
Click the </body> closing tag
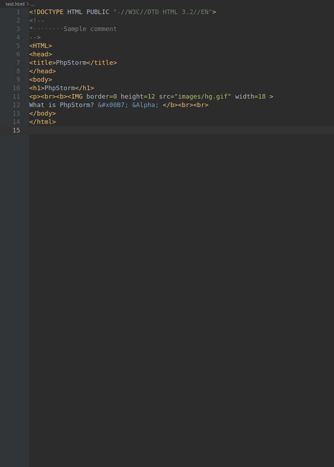click(x=43, y=113)
